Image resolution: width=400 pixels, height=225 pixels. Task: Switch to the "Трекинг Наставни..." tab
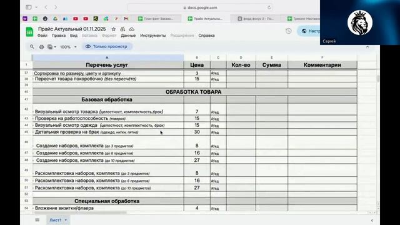[303, 19]
